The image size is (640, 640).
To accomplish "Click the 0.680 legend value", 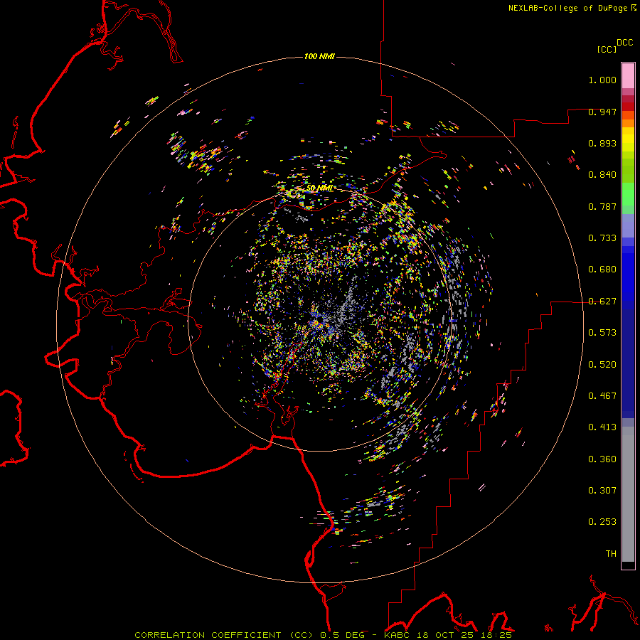I will click(602, 270).
